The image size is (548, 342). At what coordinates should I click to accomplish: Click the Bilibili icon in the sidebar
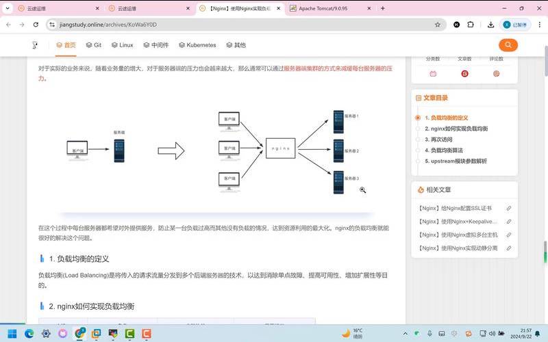pyautogui.click(x=433, y=74)
